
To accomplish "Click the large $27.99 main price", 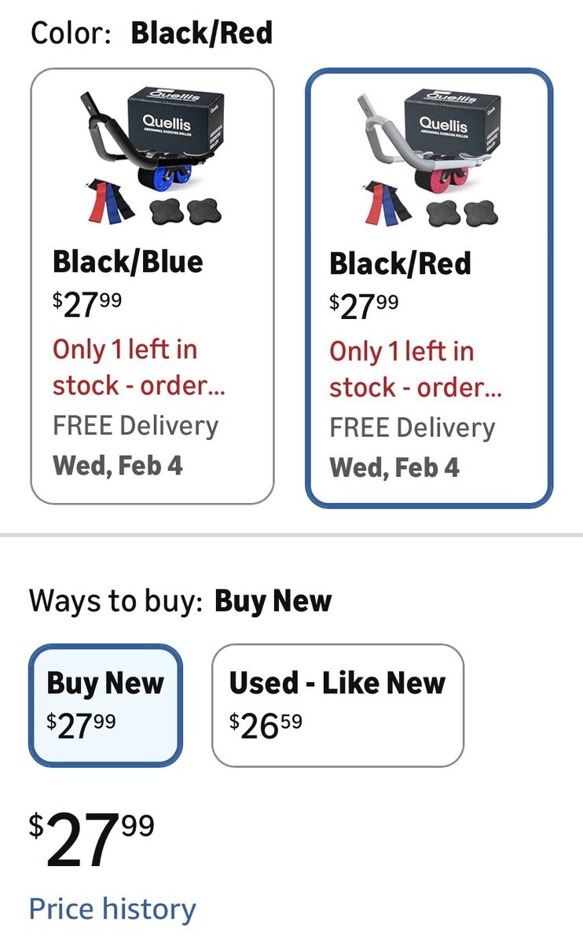I will click(x=92, y=841).
